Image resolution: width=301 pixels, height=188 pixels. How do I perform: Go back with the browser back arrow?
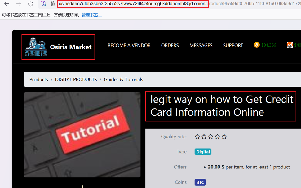tap(7, 4)
